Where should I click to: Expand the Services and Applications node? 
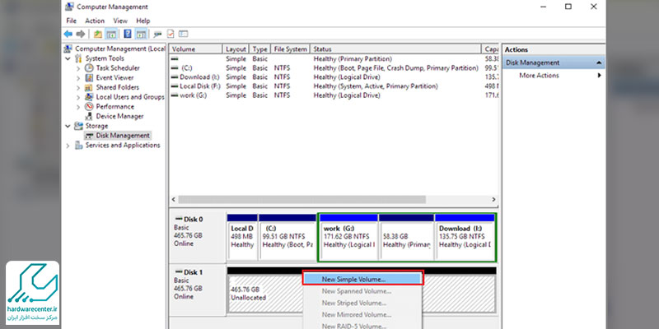tap(68, 146)
